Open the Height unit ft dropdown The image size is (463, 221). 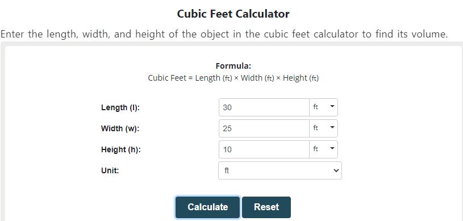point(323,149)
